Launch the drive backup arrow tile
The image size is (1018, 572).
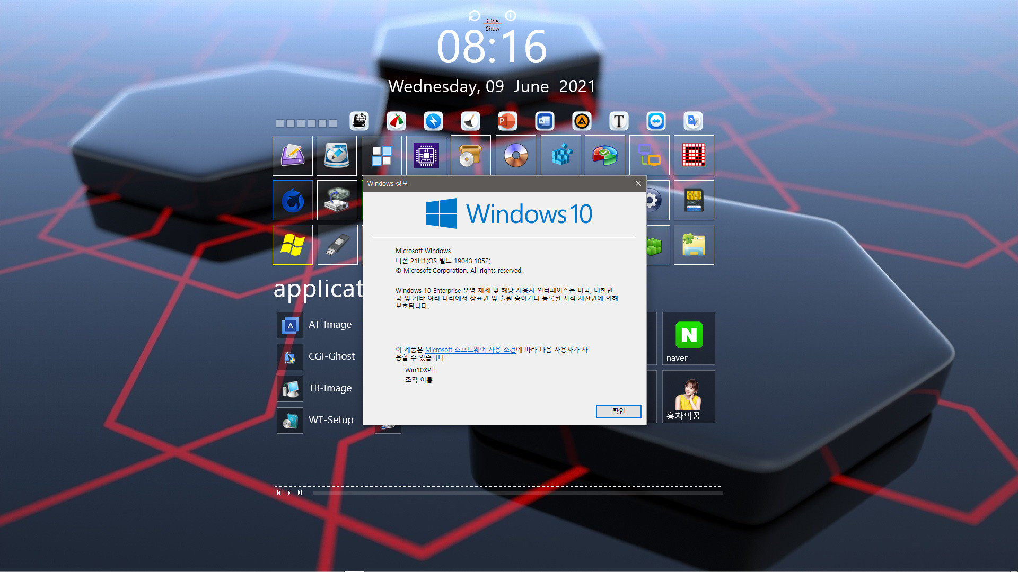coord(337,200)
